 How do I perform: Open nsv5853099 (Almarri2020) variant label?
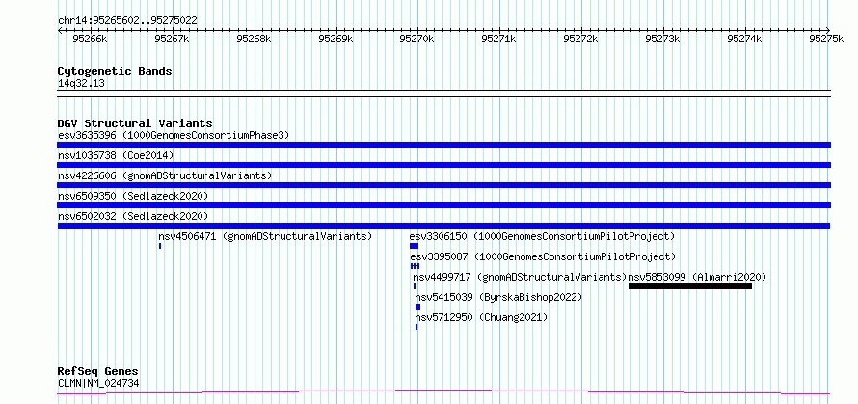tap(698, 277)
